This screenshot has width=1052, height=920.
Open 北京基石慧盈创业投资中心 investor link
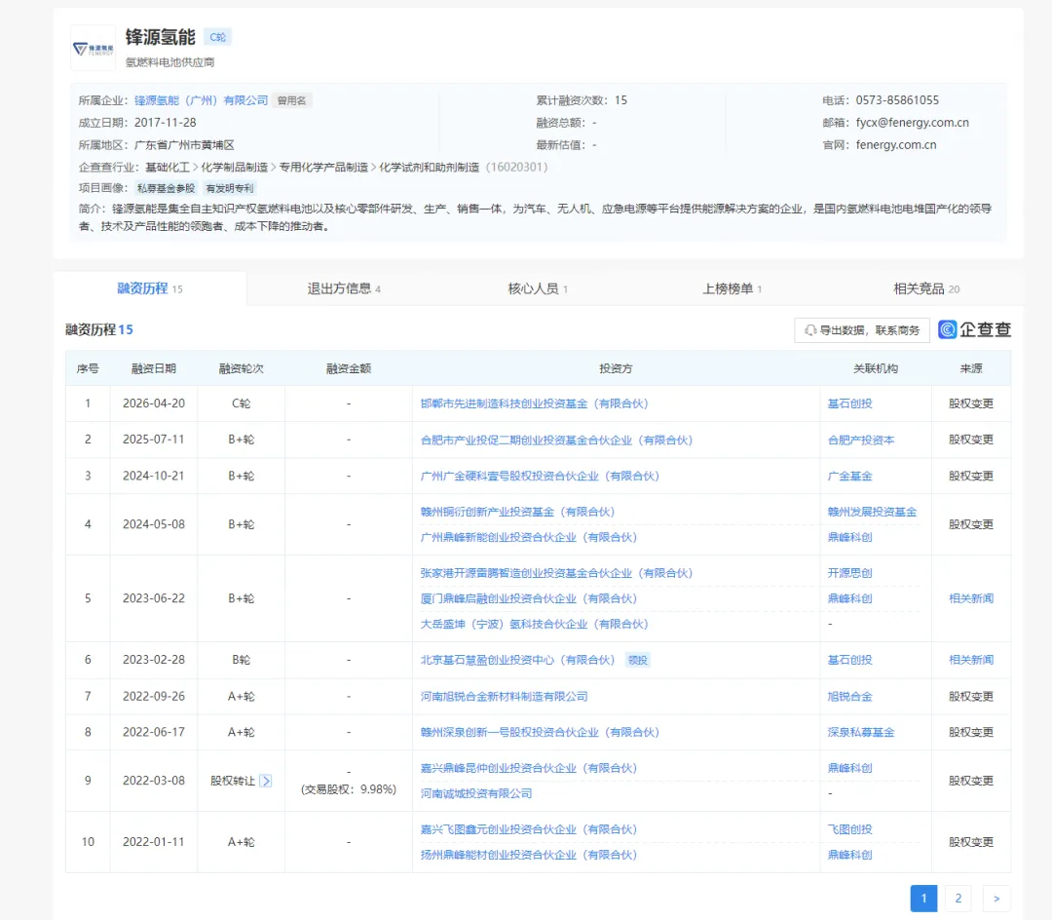tap(517, 660)
